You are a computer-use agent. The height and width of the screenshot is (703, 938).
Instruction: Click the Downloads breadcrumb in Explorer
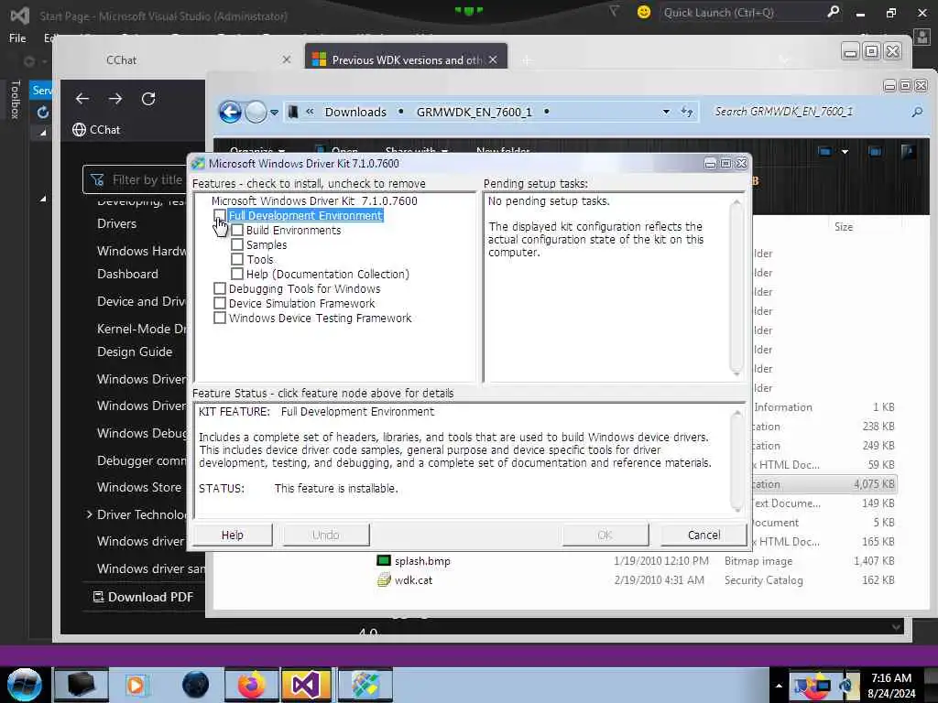tap(355, 112)
